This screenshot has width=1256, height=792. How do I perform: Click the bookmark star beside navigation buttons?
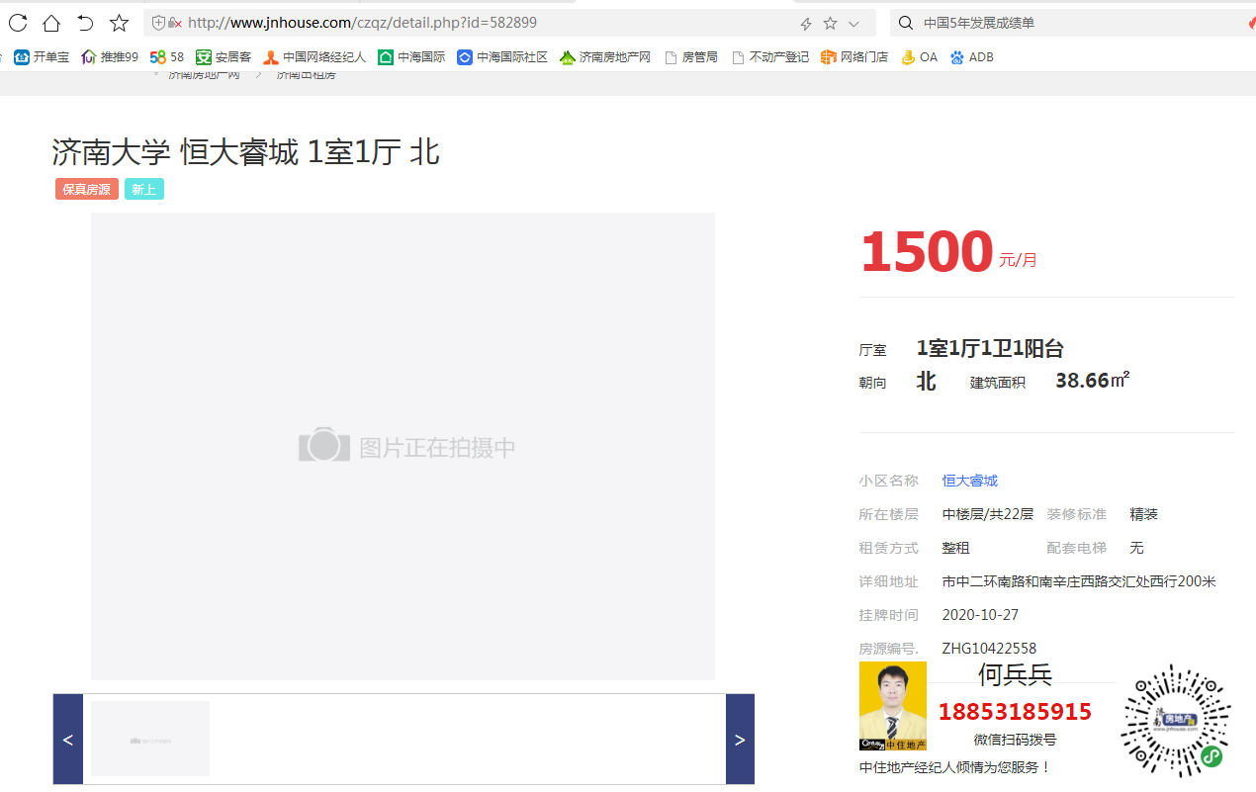(119, 23)
